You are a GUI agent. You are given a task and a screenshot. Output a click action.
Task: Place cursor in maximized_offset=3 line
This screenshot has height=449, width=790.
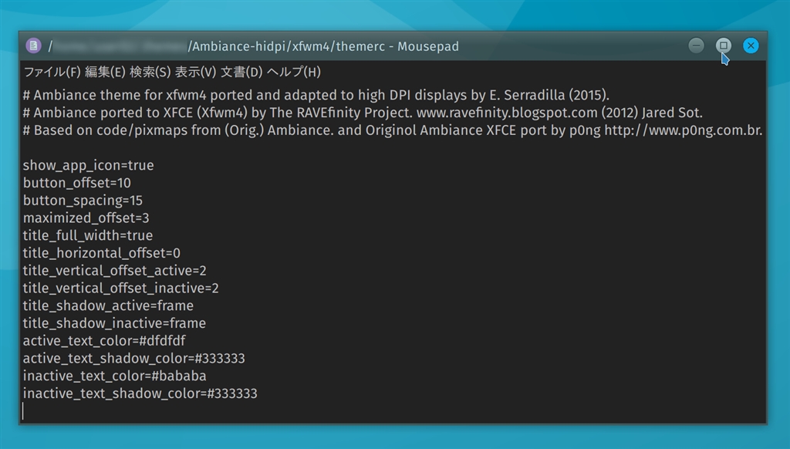click(86, 218)
